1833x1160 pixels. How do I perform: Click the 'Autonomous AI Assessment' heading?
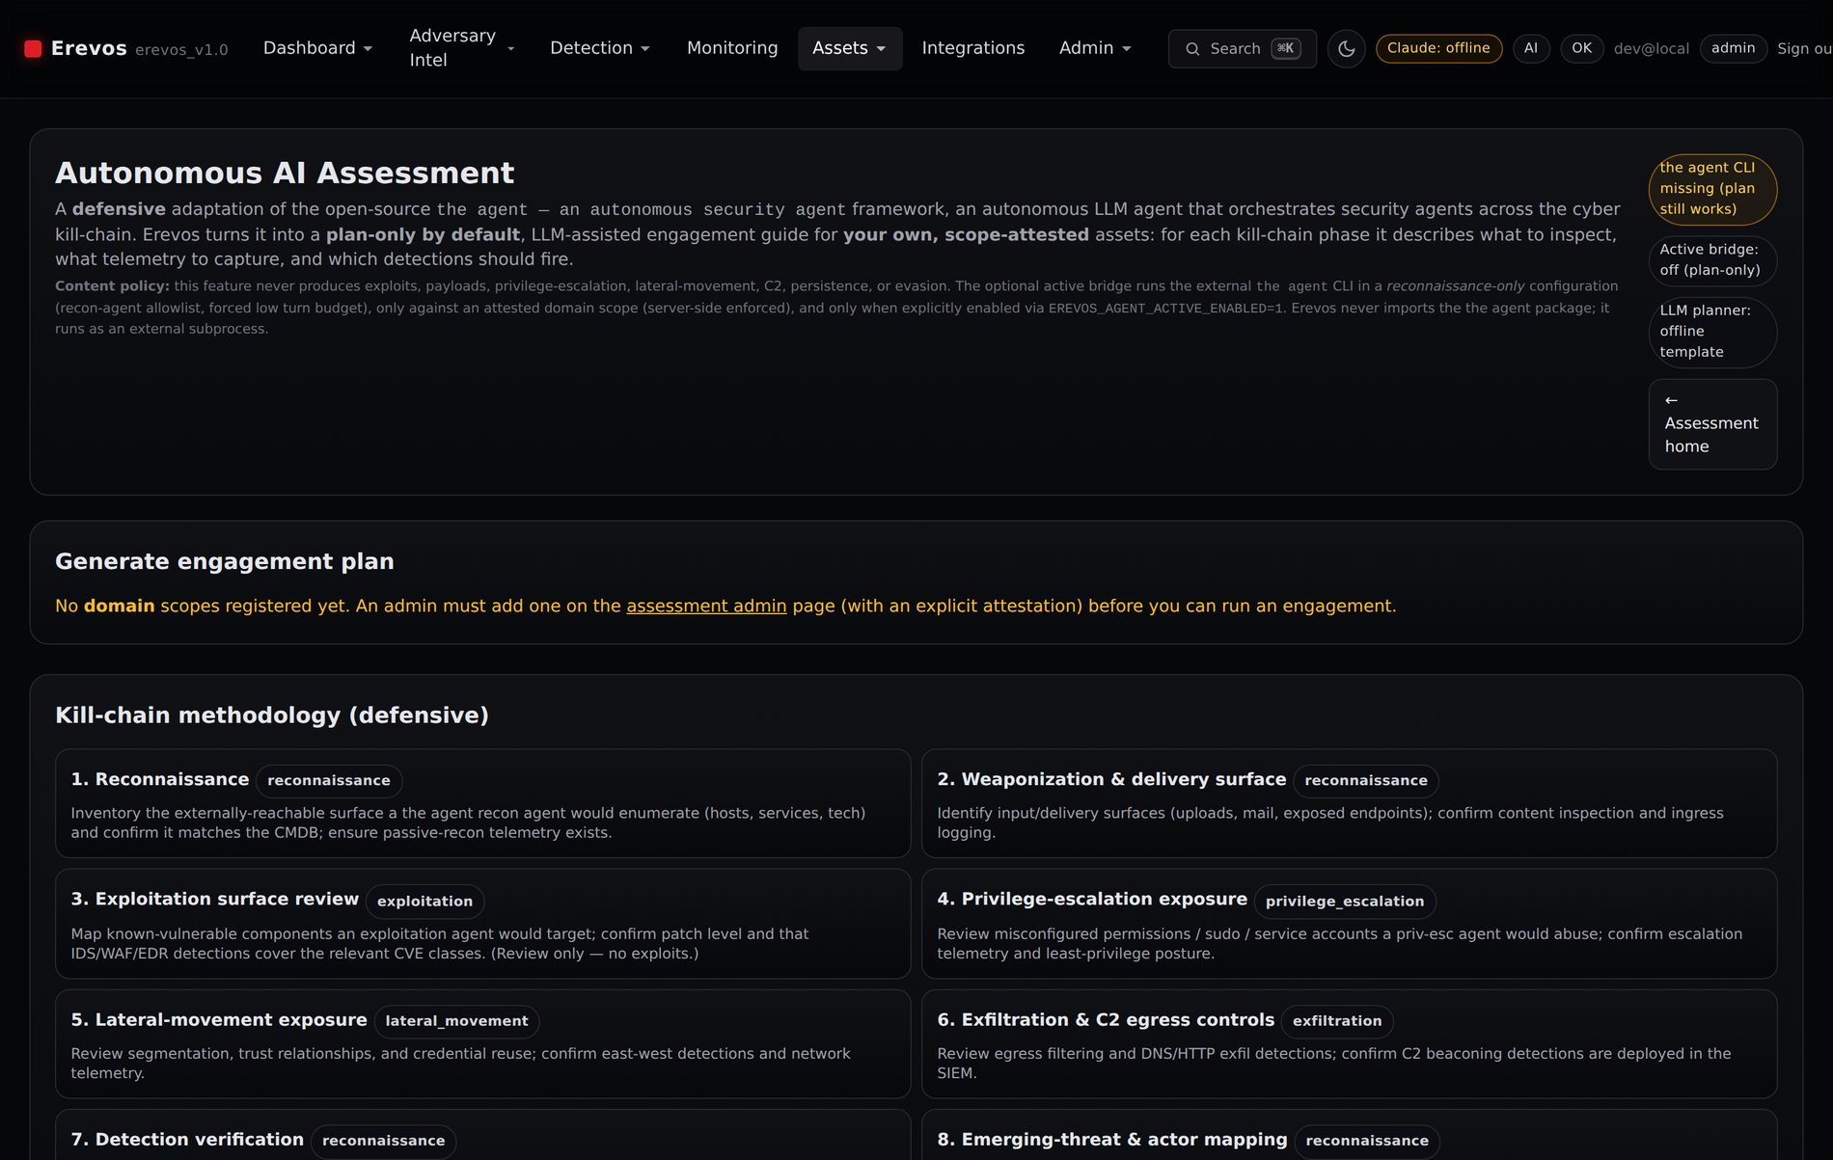(285, 173)
